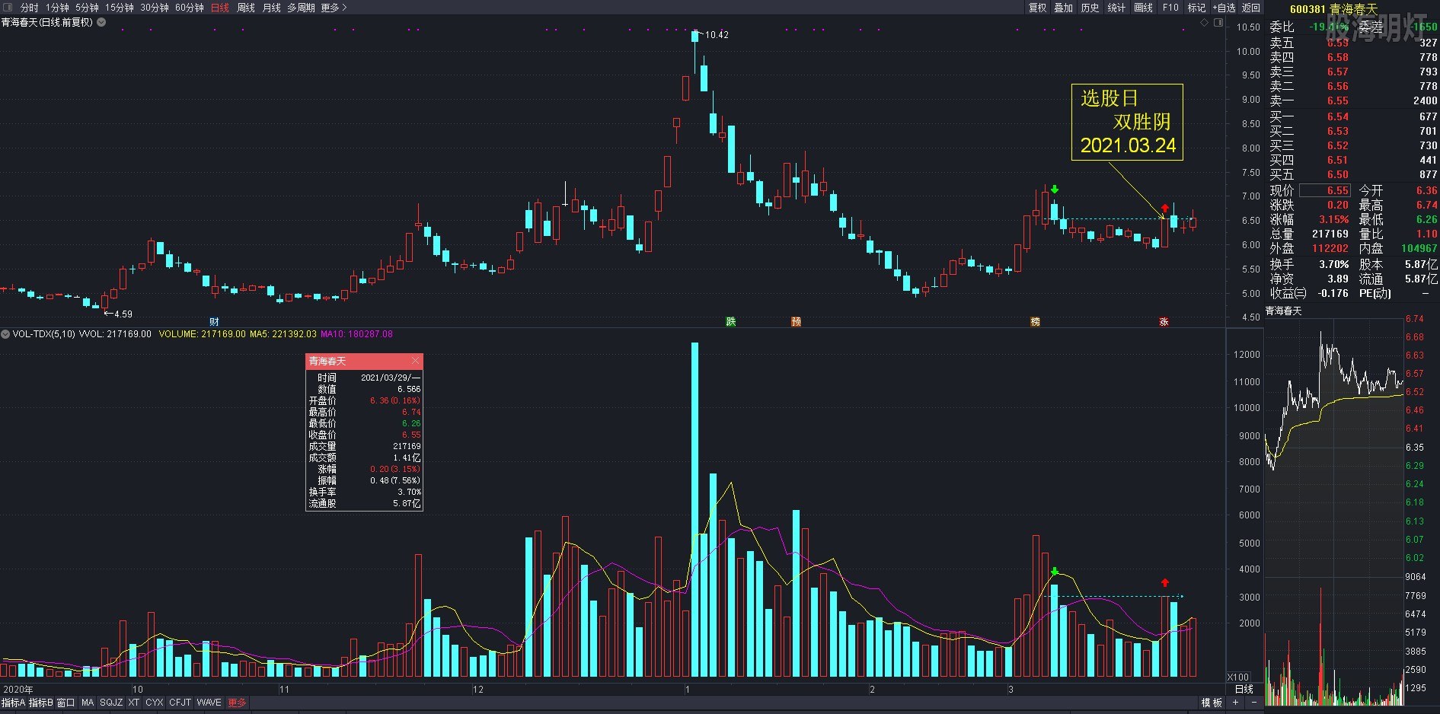
Task: Click the 卖五 ask price row
Action: click(1353, 43)
